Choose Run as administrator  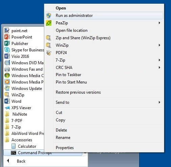pos(104,16)
